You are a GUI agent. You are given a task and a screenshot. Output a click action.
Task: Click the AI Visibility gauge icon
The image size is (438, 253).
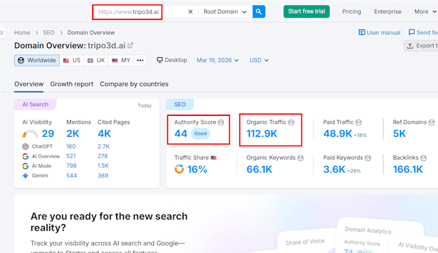point(30,134)
